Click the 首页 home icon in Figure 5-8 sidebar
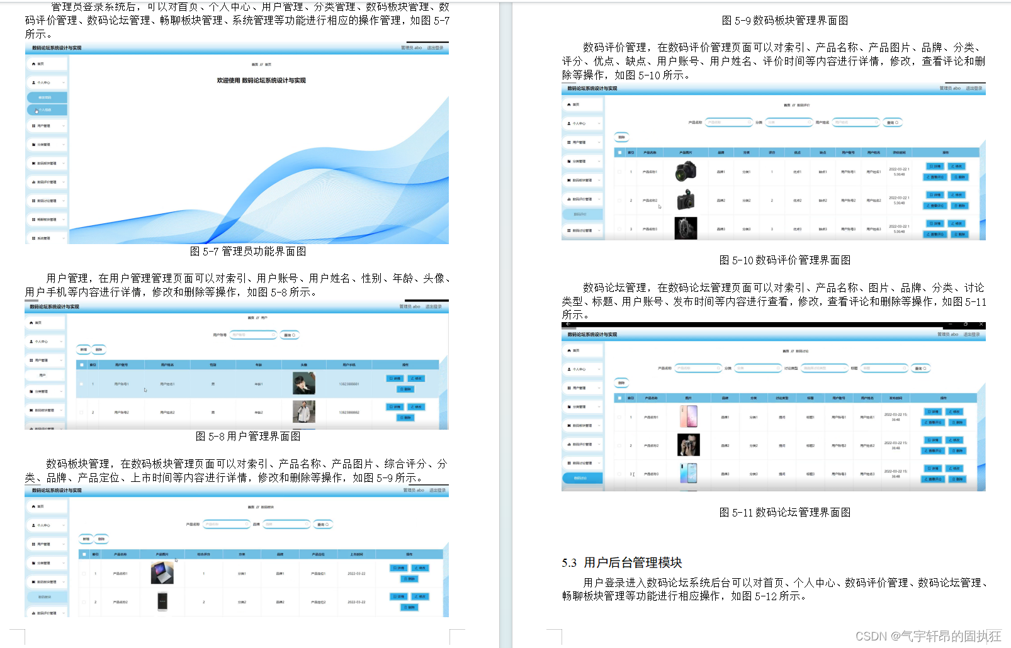This screenshot has height=648, width=1011. [x=31, y=323]
